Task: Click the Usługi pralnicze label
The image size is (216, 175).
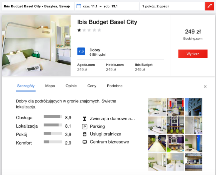Action: [x=106, y=134]
